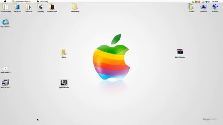
Task: Click the blue round tray icon
Action: click(x=206, y=2)
